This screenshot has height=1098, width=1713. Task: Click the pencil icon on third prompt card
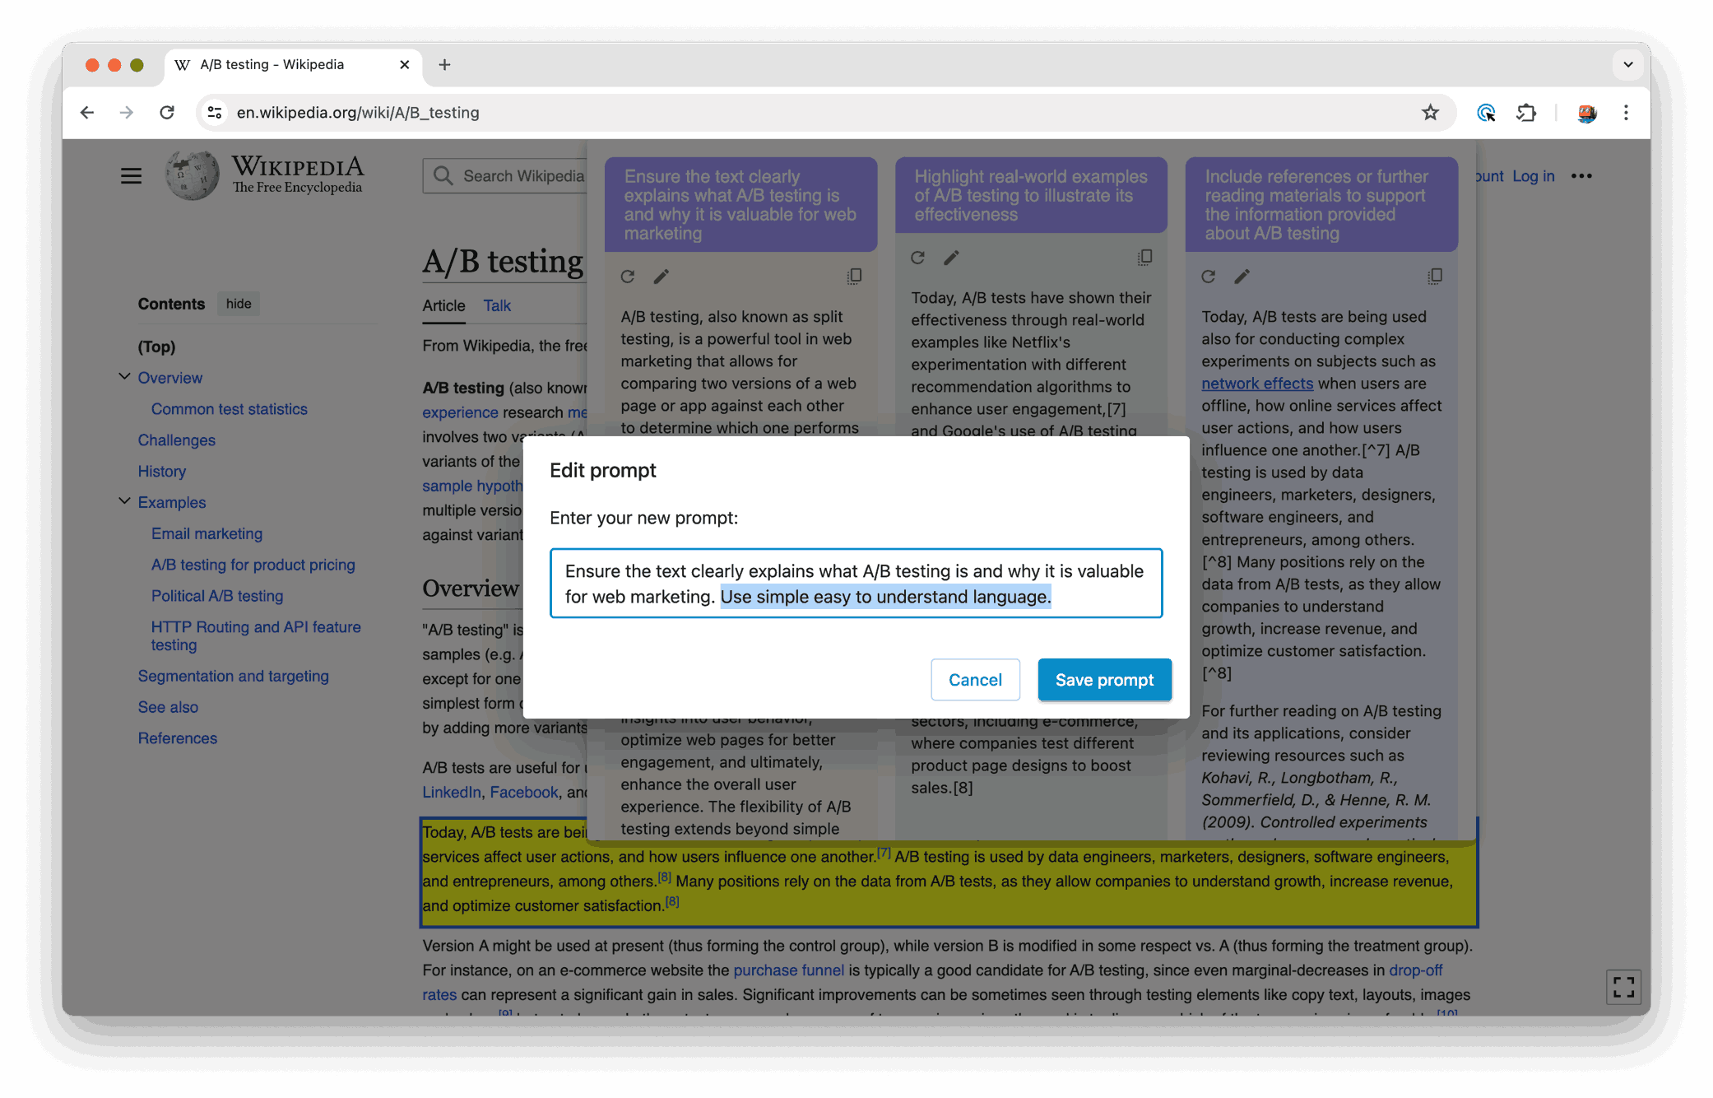[1242, 277]
